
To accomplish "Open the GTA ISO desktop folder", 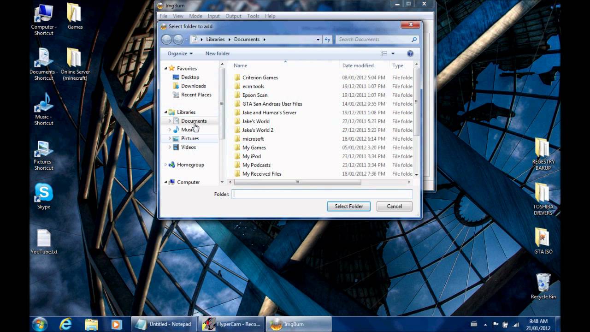I will pyautogui.click(x=543, y=241).
